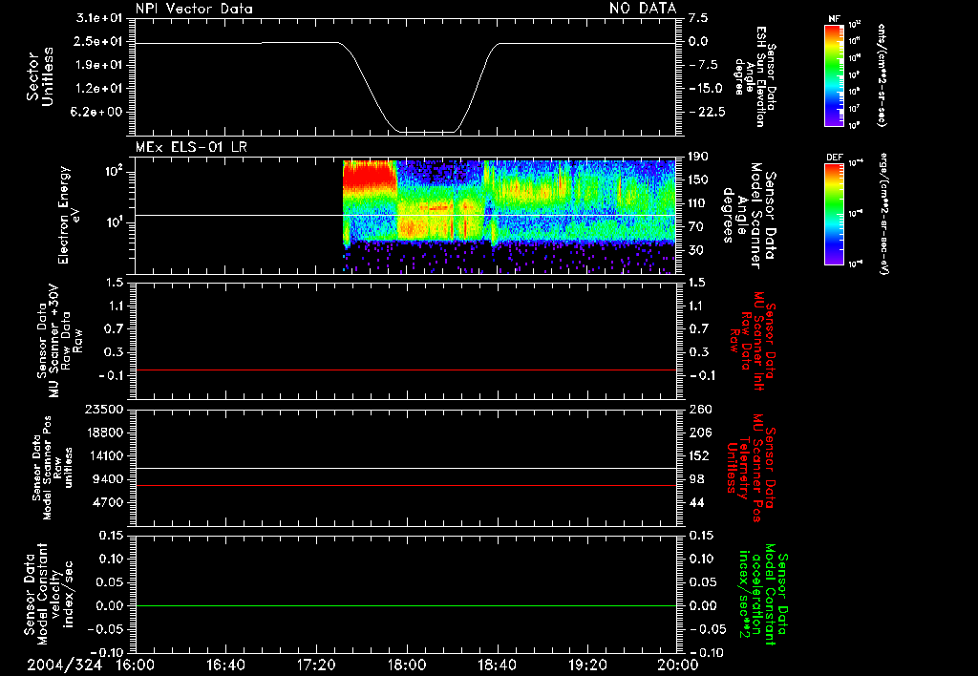Select the "Model Scanner Pos Raw unitless" axis title
The image size is (978, 676).
[53, 468]
